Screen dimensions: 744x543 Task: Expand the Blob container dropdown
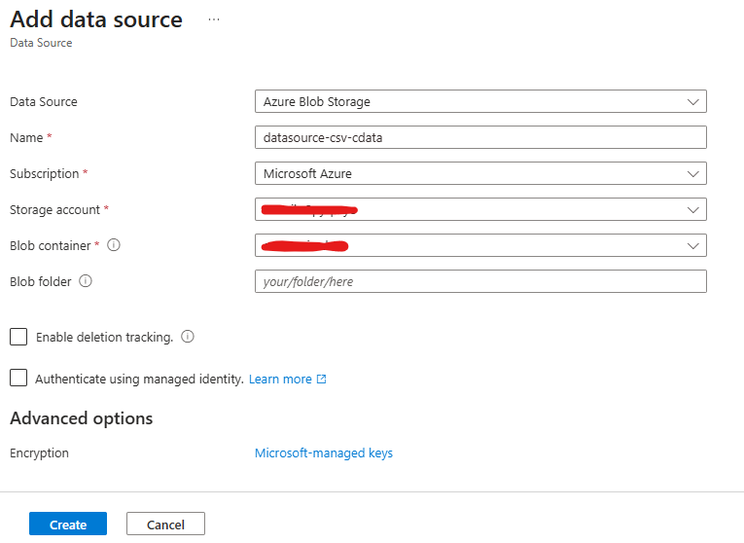pos(479,245)
